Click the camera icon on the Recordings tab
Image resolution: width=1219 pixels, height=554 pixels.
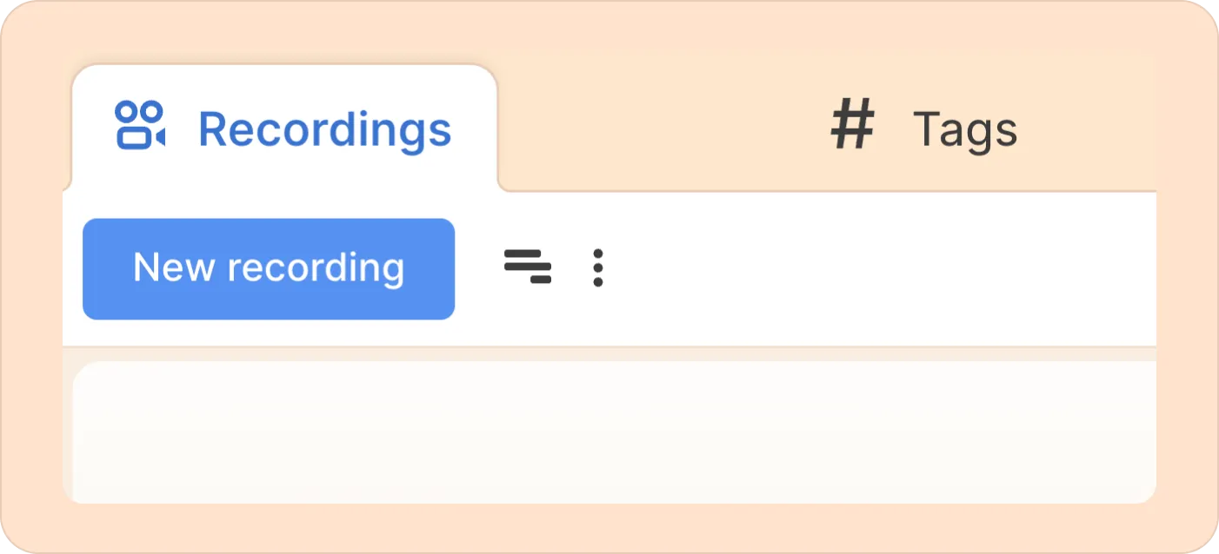point(140,126)
